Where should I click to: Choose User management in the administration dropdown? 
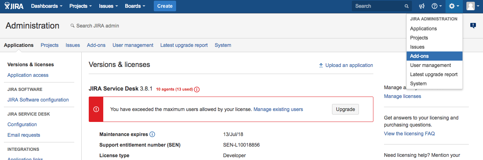pos(435,65)
